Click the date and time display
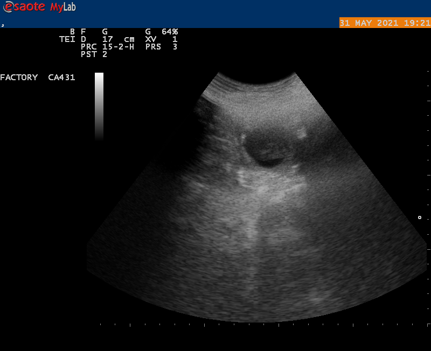 point(385,23)
